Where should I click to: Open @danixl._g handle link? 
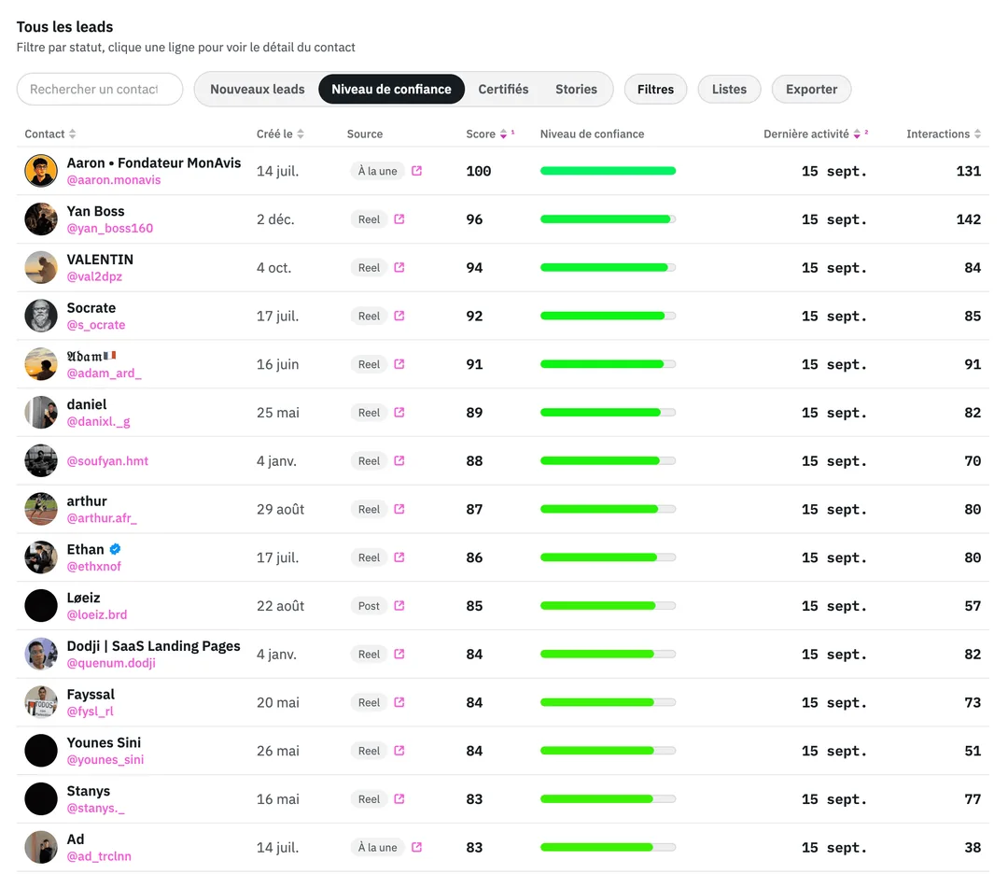coord(98,422)
